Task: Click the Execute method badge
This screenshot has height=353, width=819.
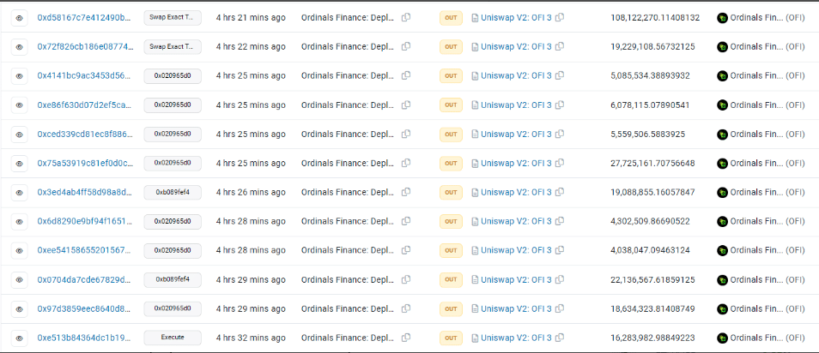Action: tap(173, 338)
